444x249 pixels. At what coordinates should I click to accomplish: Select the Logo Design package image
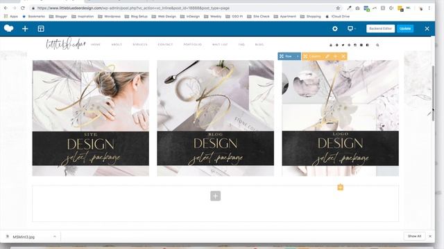341,118
